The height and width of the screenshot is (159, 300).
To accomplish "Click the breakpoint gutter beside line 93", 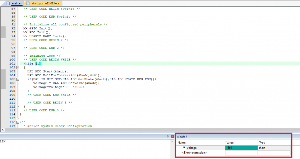I will (3, 32).
